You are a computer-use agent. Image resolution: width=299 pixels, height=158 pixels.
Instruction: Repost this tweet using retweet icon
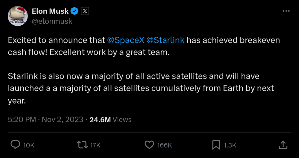tap(82, 145)
